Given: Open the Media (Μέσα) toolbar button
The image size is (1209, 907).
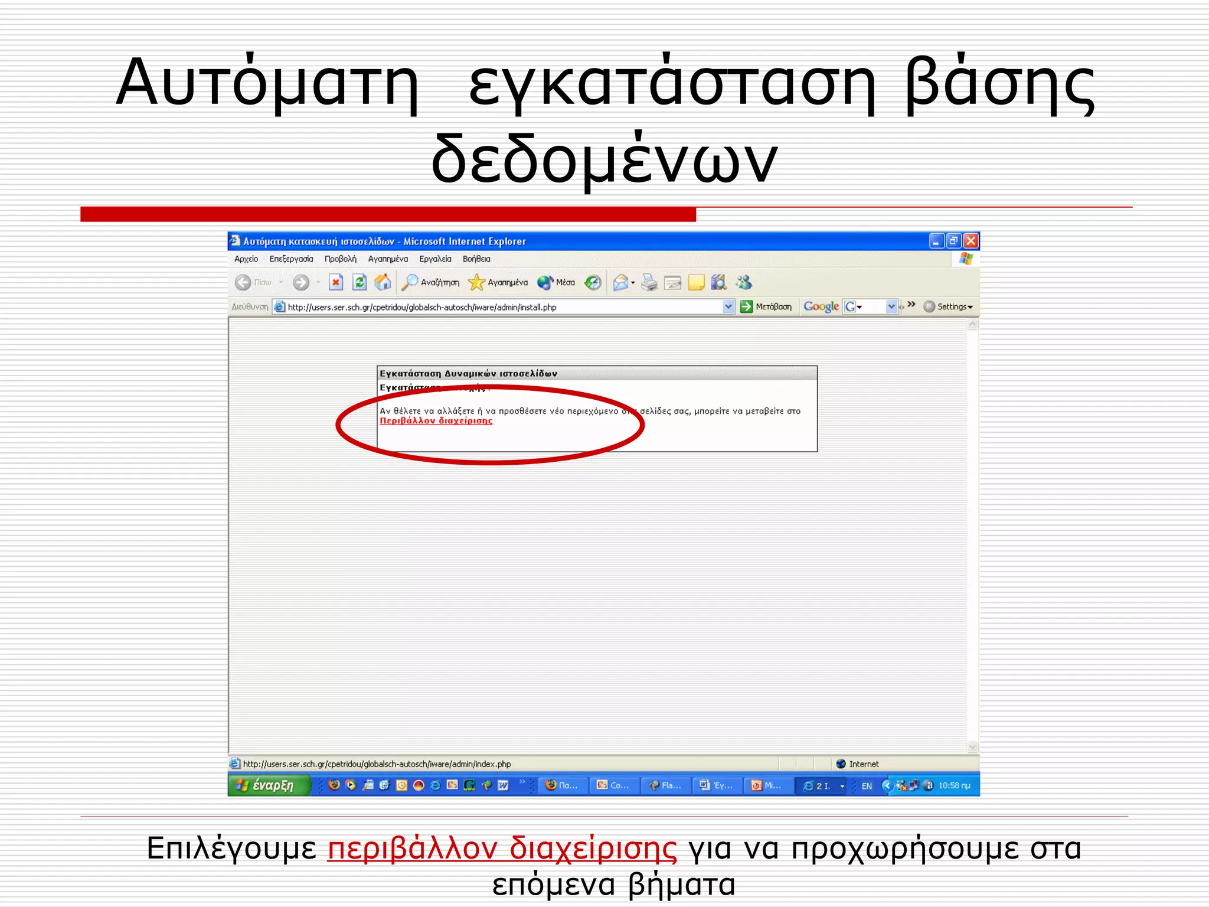Looking at the screenshot, I should [x=556, y=283].
